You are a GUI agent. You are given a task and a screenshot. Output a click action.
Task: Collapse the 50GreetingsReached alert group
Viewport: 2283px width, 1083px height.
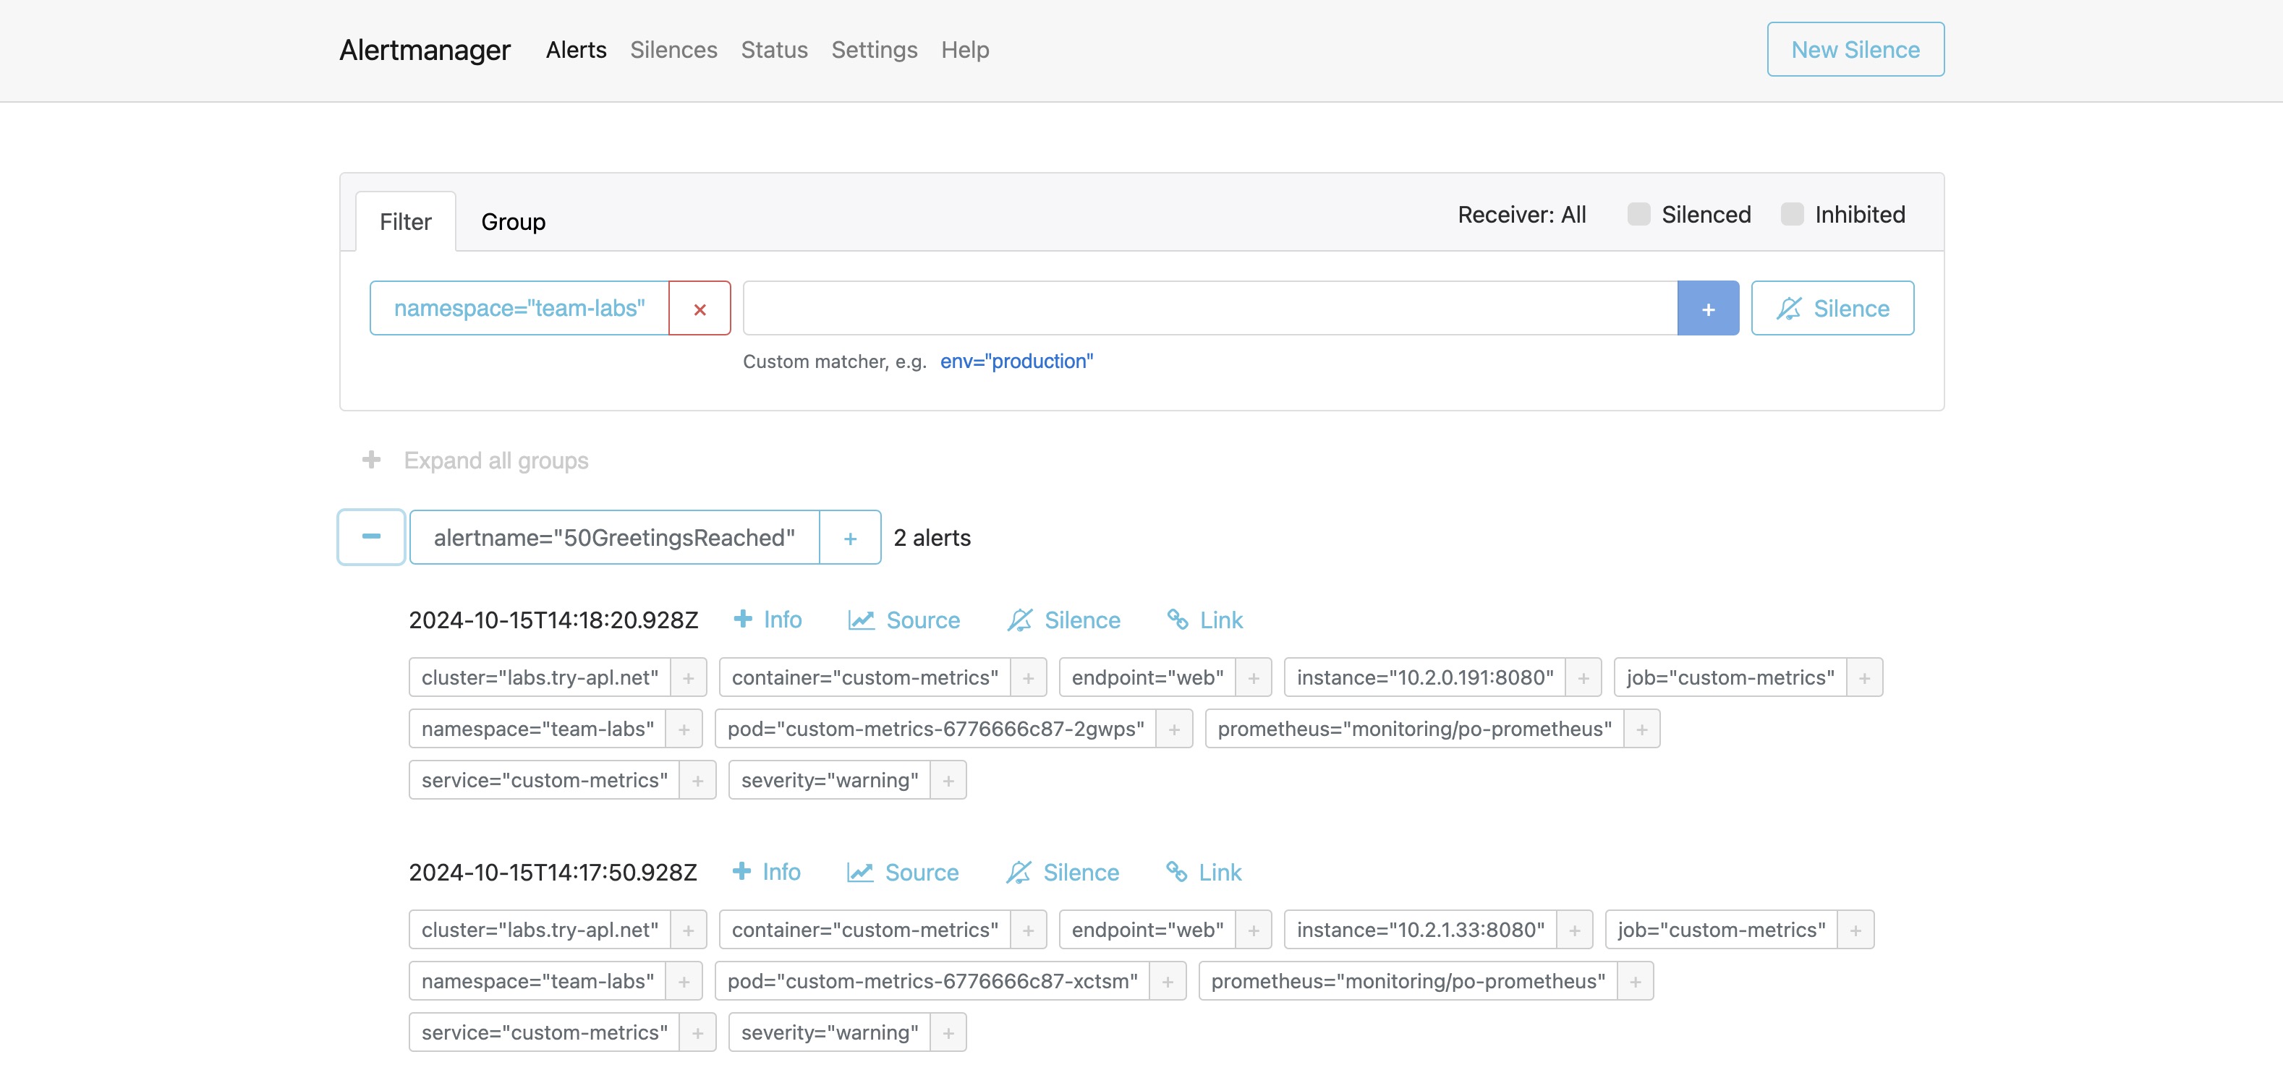pyautogui.click(x=371, y=537)
